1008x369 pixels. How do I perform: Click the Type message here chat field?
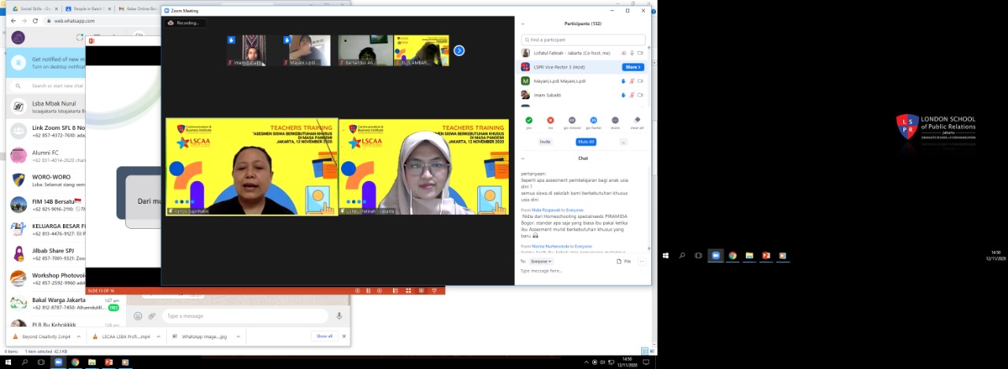pos(583,271)
